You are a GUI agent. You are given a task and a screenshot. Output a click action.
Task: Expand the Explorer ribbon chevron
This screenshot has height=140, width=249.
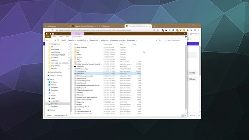click(183, 37)
